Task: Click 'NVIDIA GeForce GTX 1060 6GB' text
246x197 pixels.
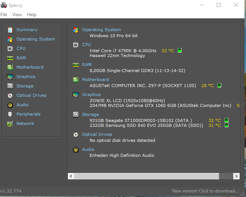Action: 142,105
